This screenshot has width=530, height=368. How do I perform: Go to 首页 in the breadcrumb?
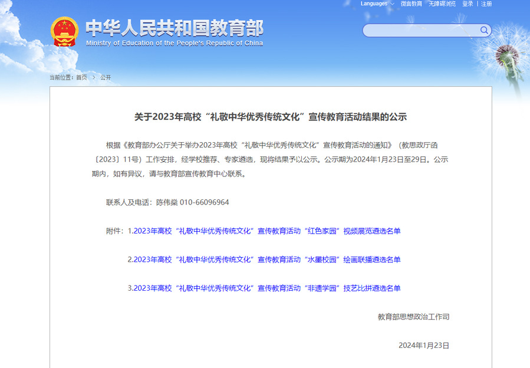point(81,77)
